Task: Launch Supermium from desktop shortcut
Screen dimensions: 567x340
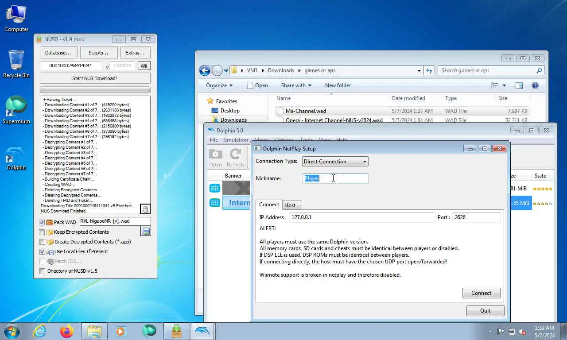Action: [x=16, y=110]
